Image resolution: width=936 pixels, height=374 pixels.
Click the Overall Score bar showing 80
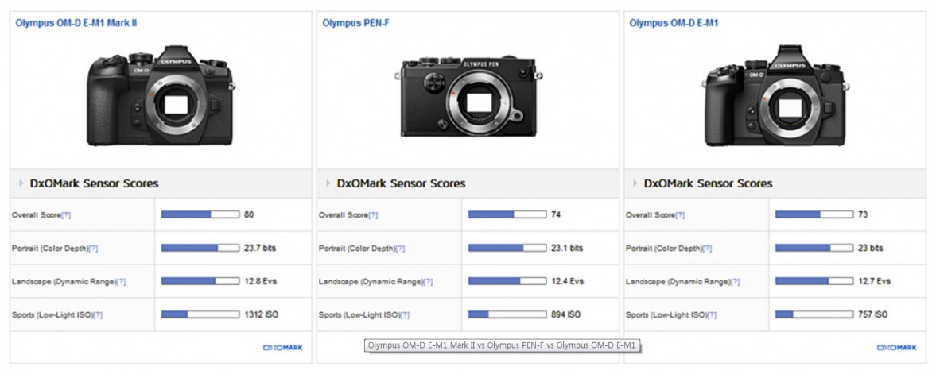point(200,214)
